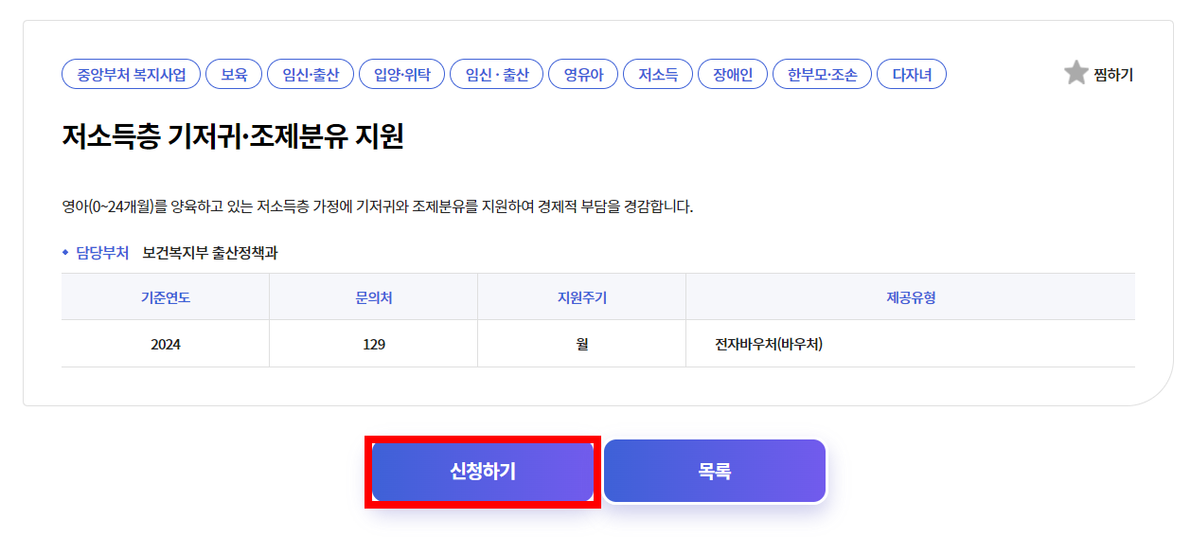Screen dimensions: 1191x537
Task: Click the 전자바우처(바우처) cell
Action: pyautogui.click(x=911, y=345)
